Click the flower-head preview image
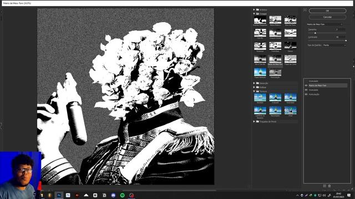The image size is (355, 199). (126, 97)
